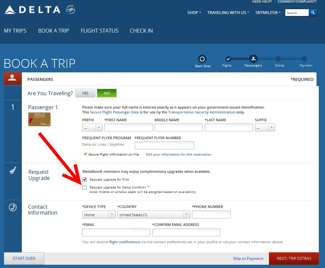The image size is (325, 268).
Task: Select YES for Are You Traveling
Action: pos(85,93)
